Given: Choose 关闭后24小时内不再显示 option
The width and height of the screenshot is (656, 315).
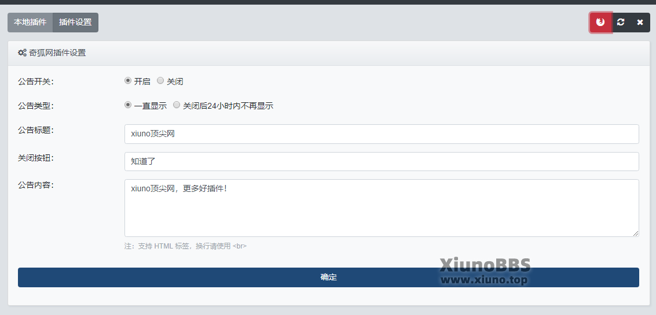Looking at the screenshot, I should 177,105.
